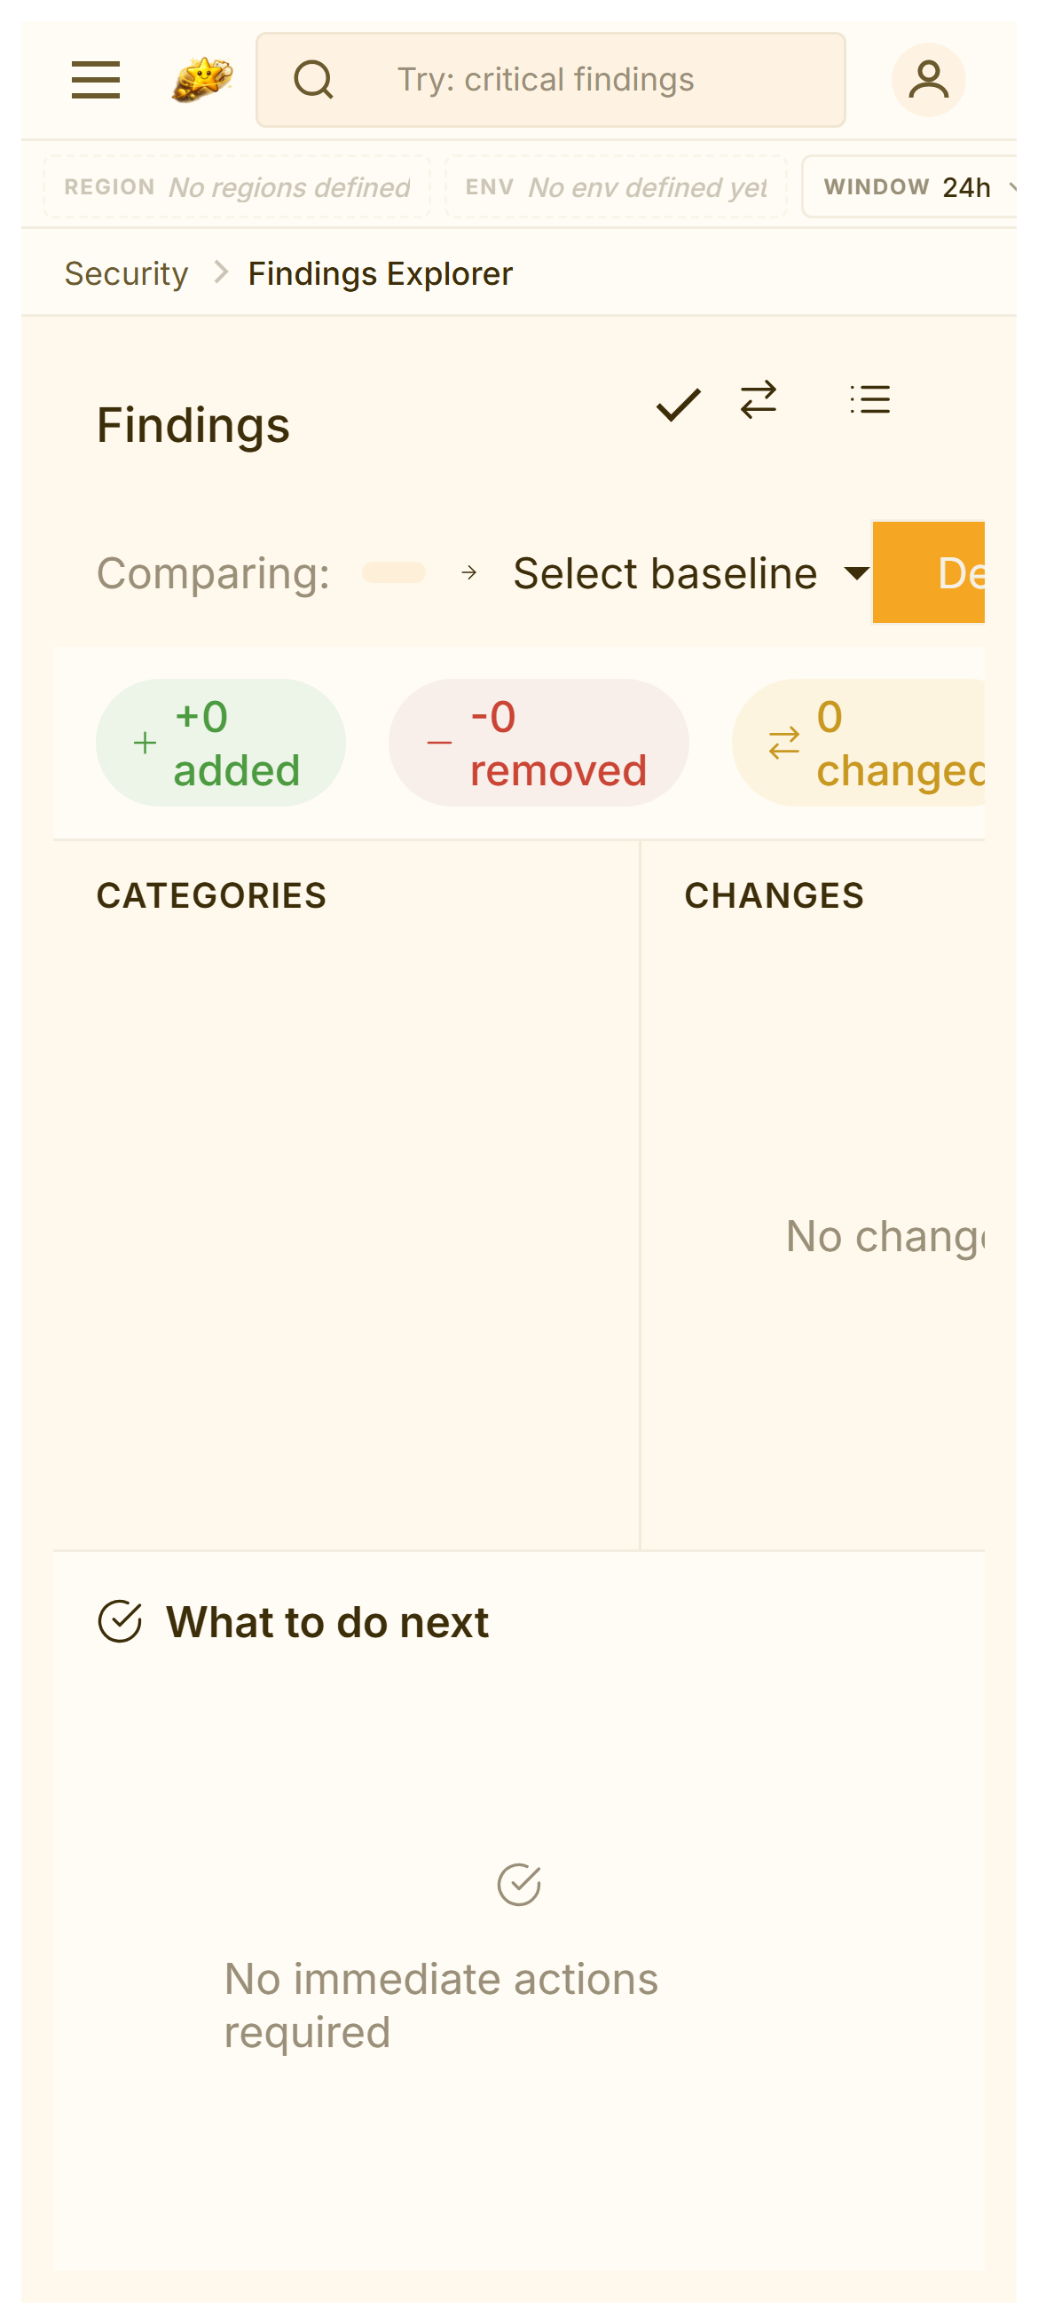This screenshot has width=1038, height=2324.
Task: Click the Findings Explorer breadcrumb item
Action: pos(380,273)
